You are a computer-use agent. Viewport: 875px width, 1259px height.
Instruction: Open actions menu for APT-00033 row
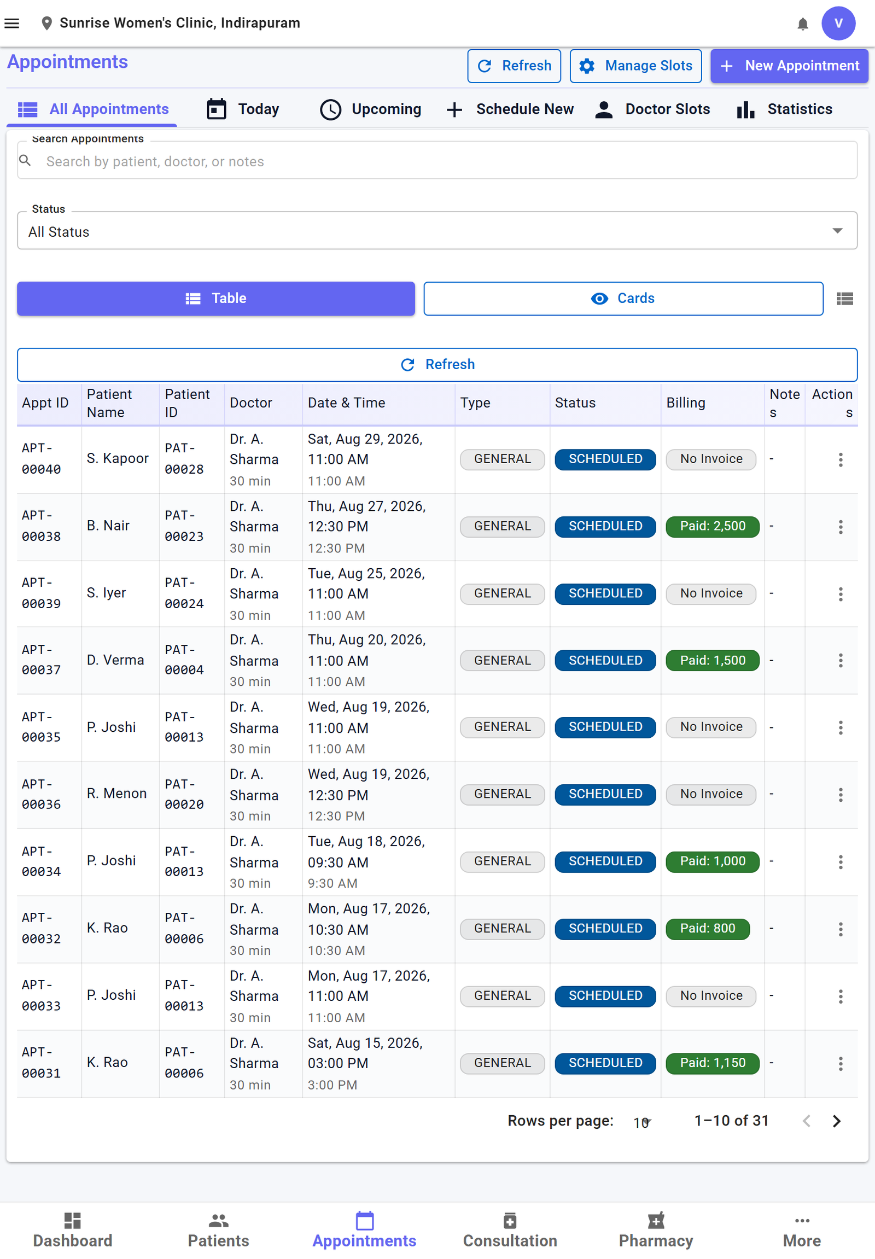841,996
